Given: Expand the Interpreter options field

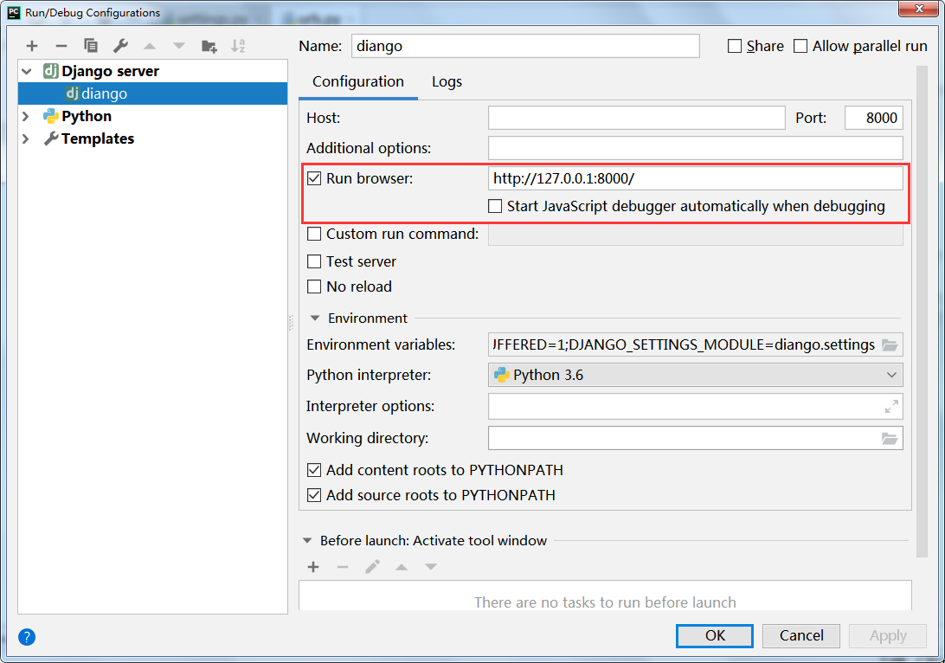Looking at the screenshot, I should [x=891, y=406].
